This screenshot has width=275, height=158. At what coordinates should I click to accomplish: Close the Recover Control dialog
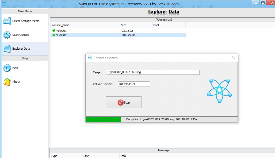pyautogui.click(x=234, y=58)
